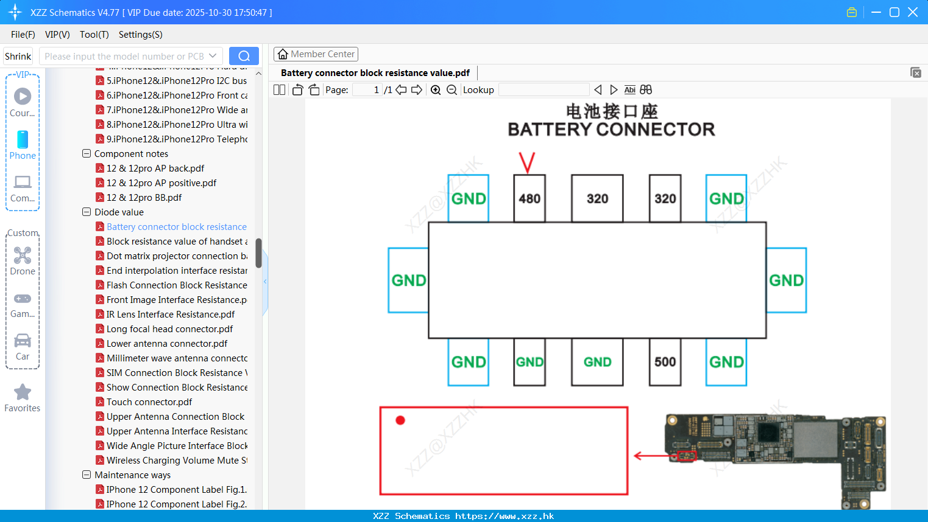Go to the previous page arrow
928x522 pixels.
(x=401, y=89)
